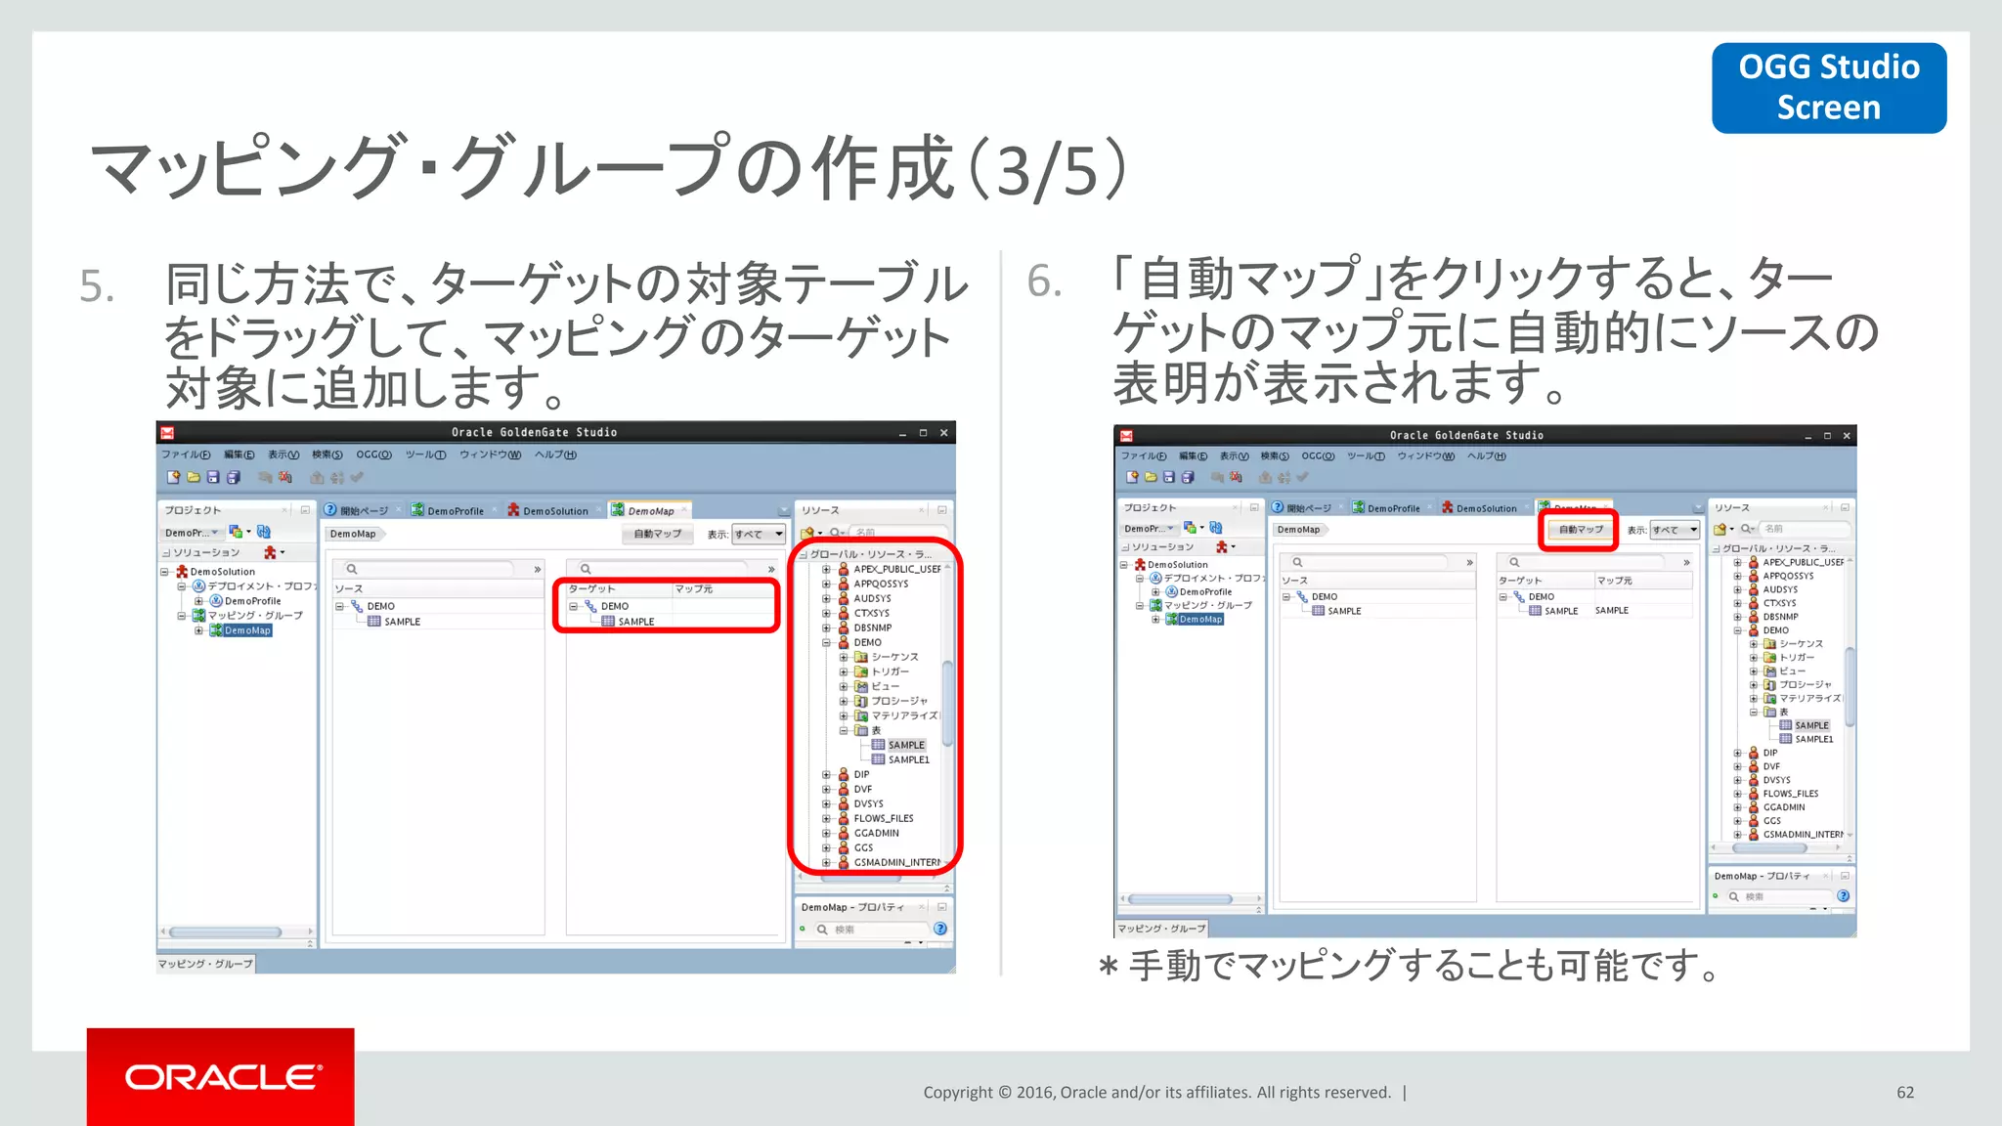Click 自動マップ button in left window
The image size is (2002, 1126).
tap(657, 534)
